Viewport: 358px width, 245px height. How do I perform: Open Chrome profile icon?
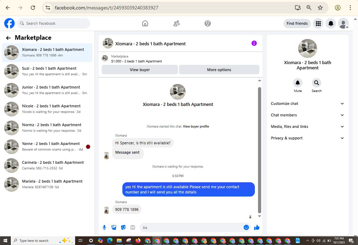[338, 8]
